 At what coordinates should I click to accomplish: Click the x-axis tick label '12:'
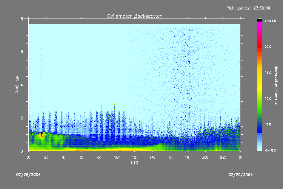134,157
